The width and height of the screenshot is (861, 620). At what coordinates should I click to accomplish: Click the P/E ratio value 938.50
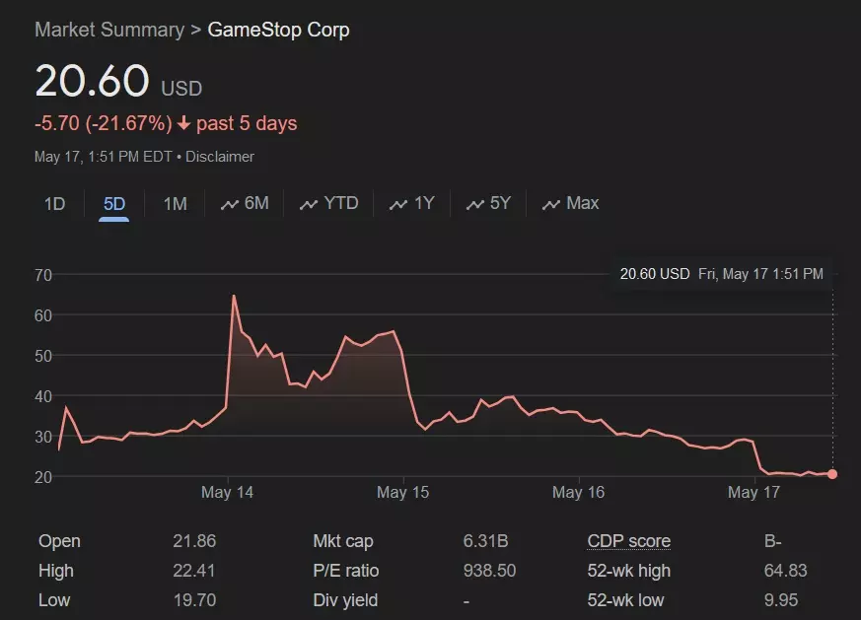click(x=489, y=571)
